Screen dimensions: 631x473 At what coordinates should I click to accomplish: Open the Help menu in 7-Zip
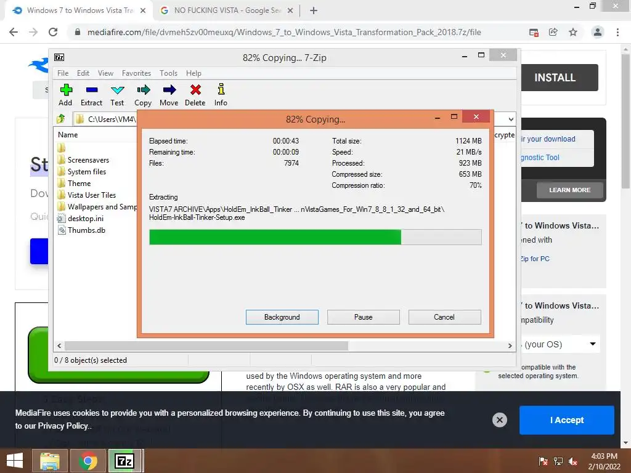coord(193,73)
